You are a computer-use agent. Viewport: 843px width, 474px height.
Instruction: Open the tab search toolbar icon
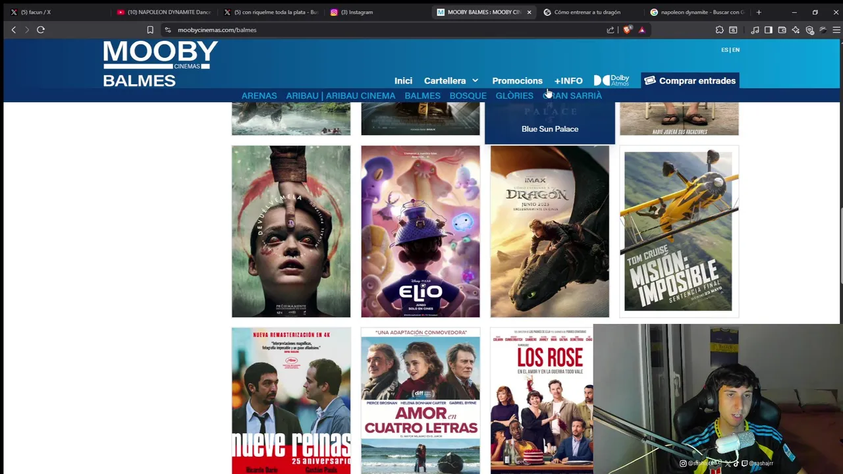(733, 30)
